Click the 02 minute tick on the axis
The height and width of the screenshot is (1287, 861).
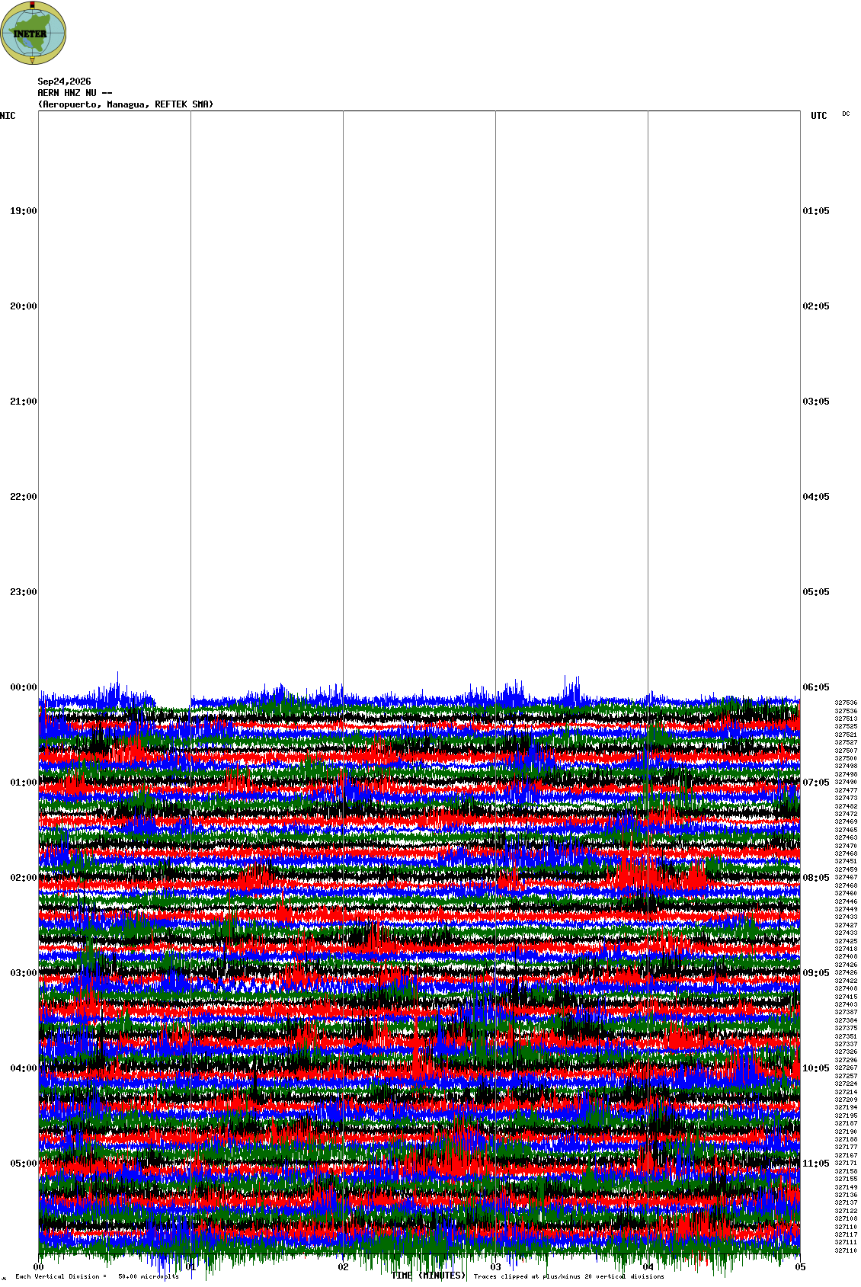pos(344,1267)
